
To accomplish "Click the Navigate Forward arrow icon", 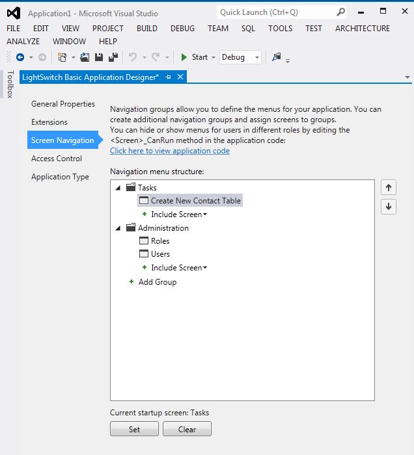I will coord(42,57).
